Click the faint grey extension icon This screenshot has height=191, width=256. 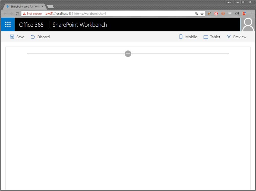230,13
